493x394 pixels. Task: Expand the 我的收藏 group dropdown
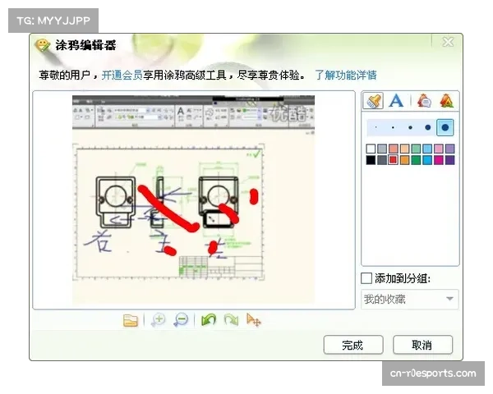click(449, 300)
